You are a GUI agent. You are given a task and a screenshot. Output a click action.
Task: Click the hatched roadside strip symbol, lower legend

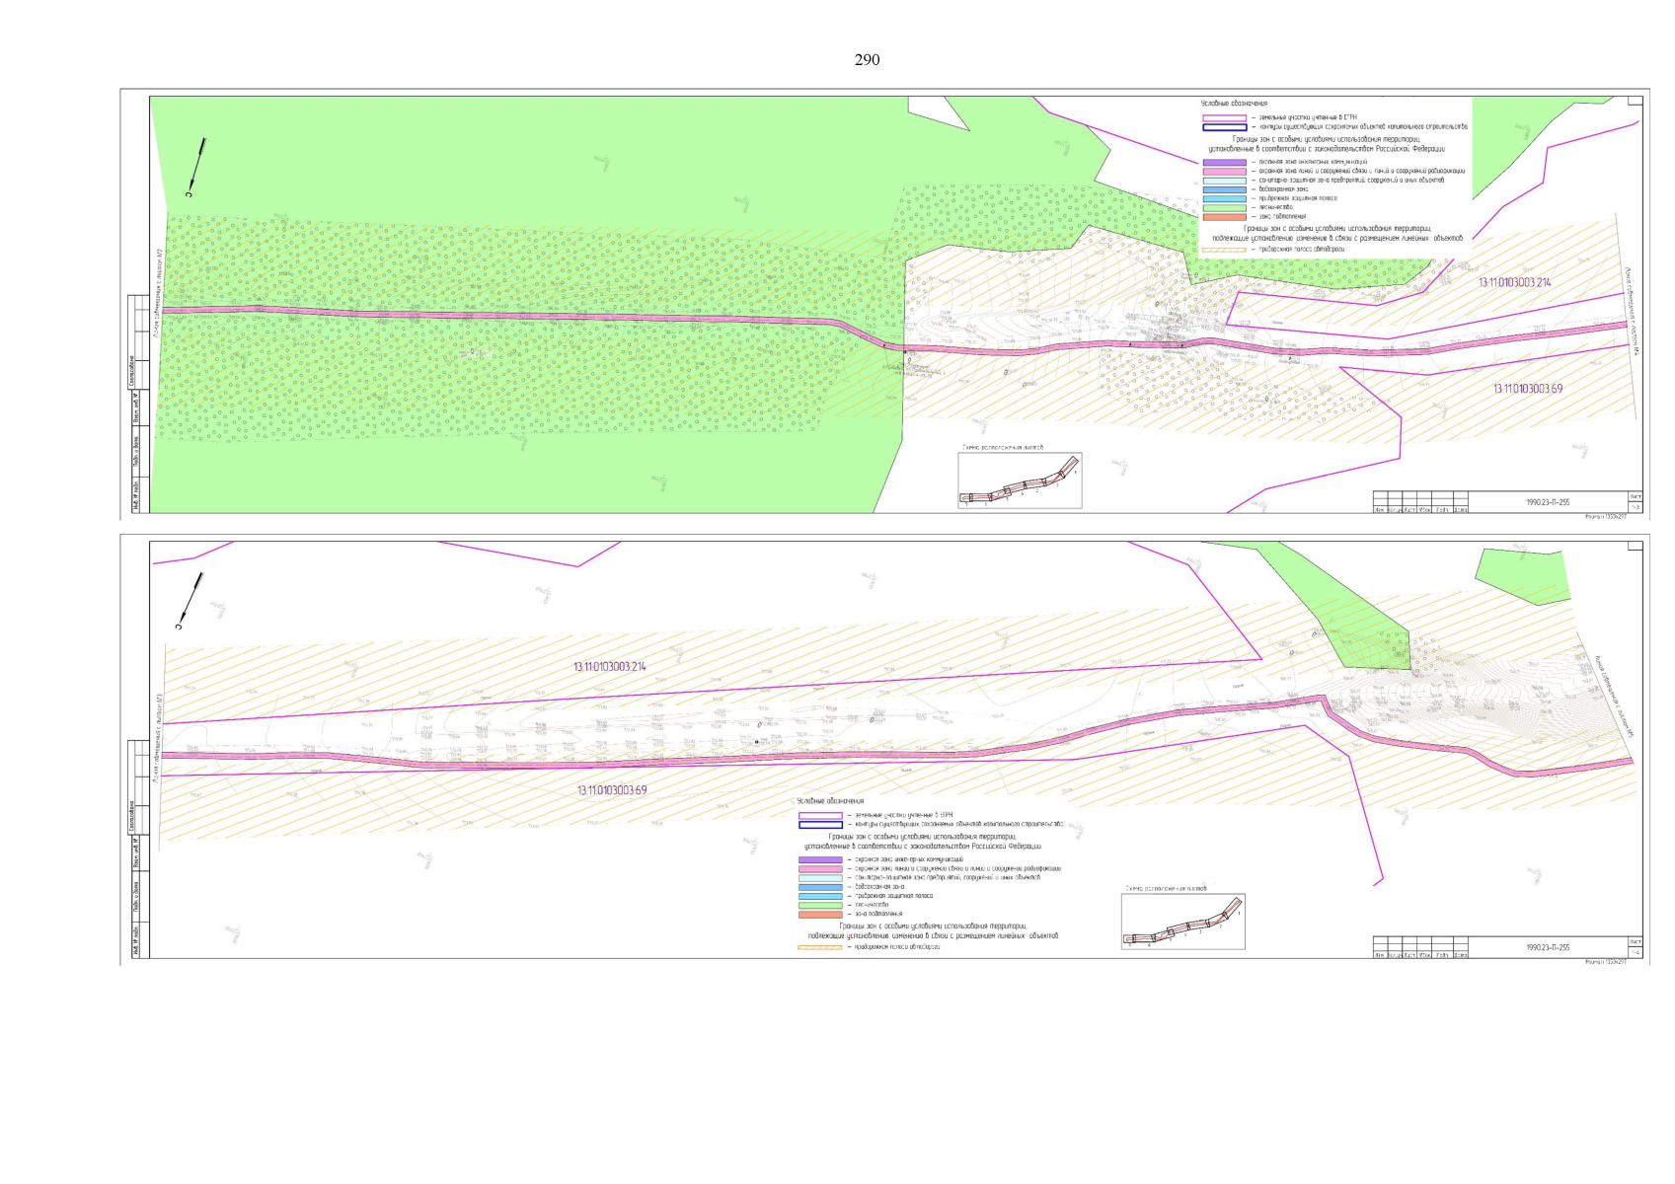click(x=819, y=947)
